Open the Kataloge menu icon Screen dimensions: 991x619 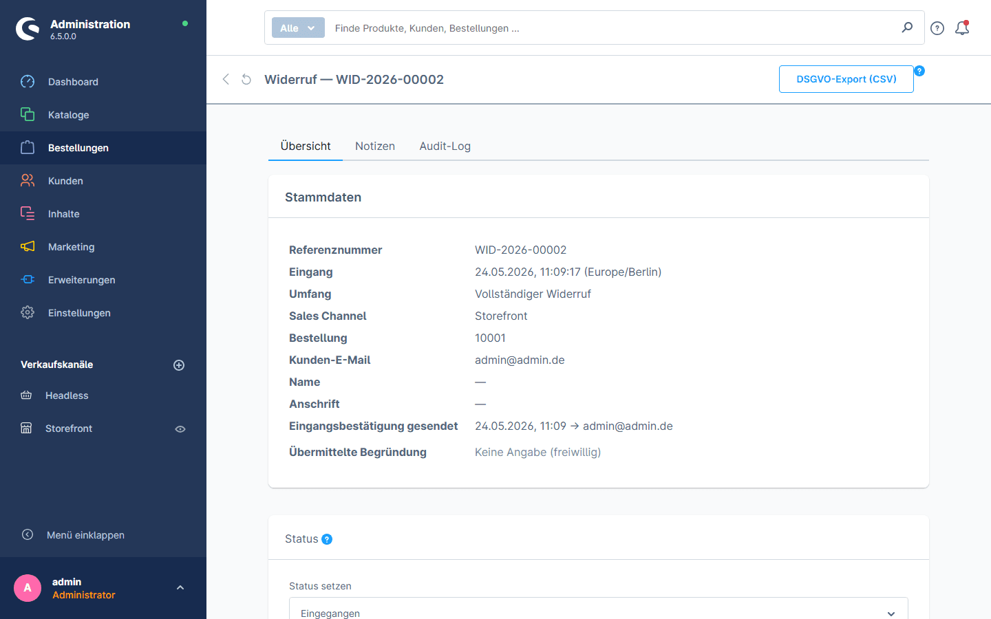[x=28, y=114]
